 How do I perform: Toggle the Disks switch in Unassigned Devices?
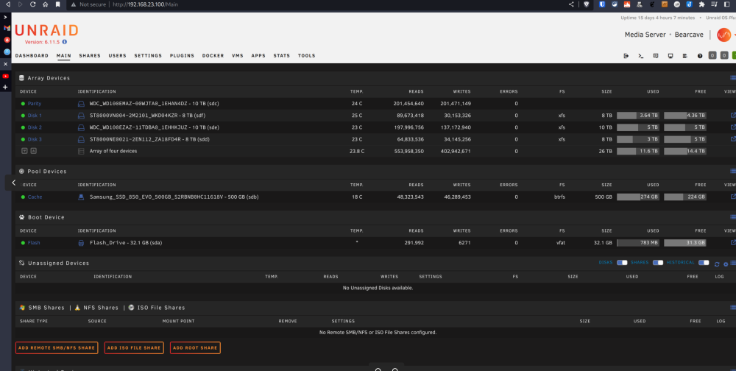622,263
